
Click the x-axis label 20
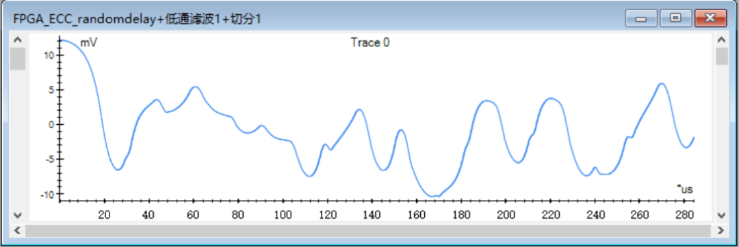click(104, 215)
